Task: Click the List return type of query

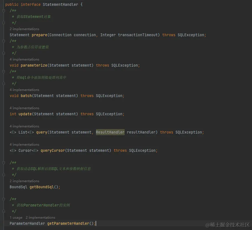Action: [x=23, y=132]
